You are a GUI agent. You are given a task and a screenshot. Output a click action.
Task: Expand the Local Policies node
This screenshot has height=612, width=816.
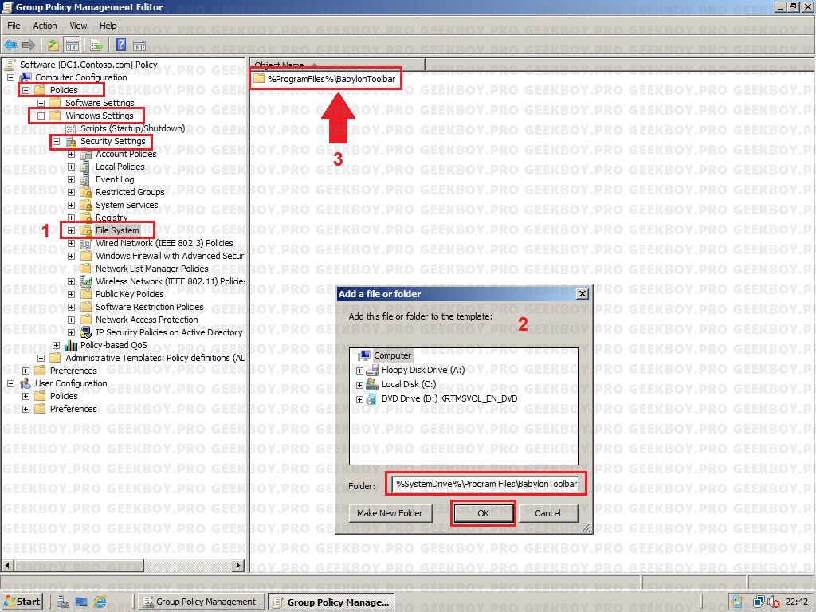point(71,167)
